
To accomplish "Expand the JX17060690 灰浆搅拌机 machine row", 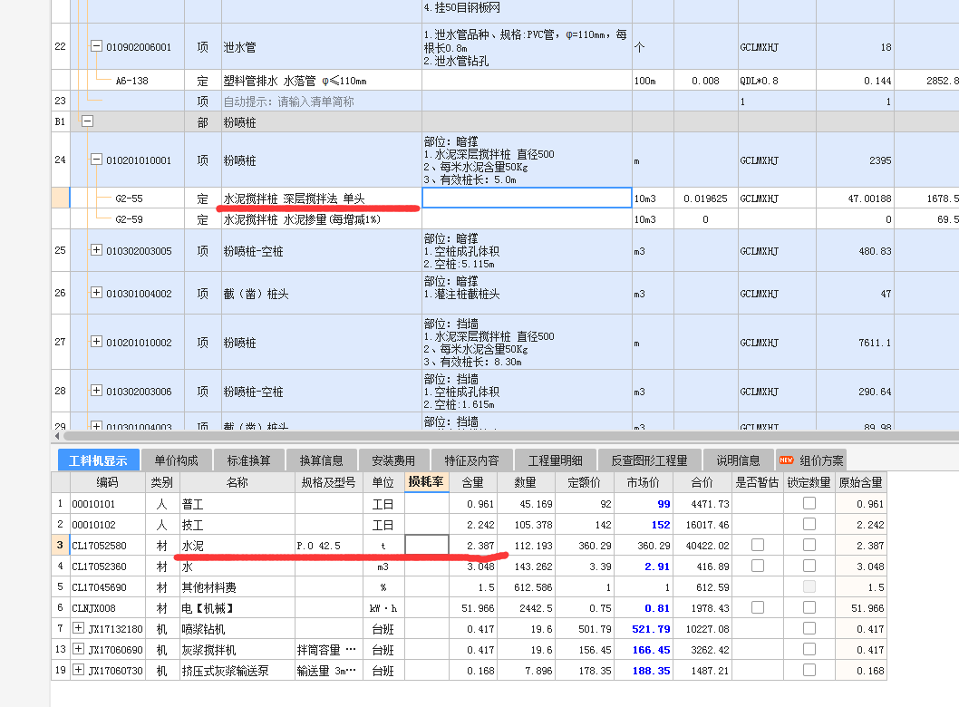I will (78, 649).
